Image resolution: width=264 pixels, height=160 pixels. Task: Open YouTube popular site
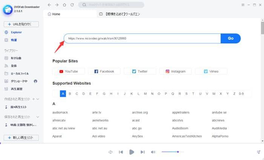point(69,72)
